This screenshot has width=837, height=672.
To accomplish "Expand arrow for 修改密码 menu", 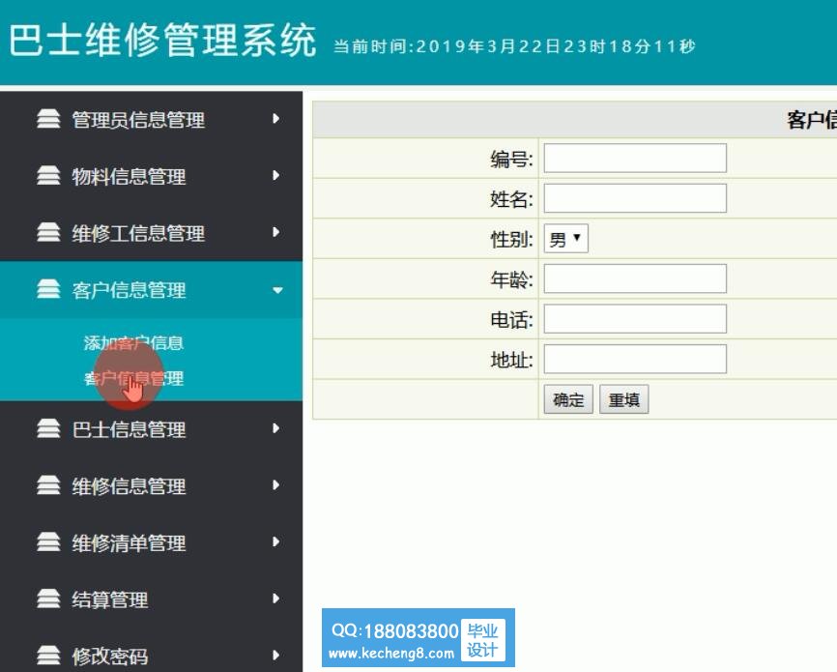I will coord(276,655).
